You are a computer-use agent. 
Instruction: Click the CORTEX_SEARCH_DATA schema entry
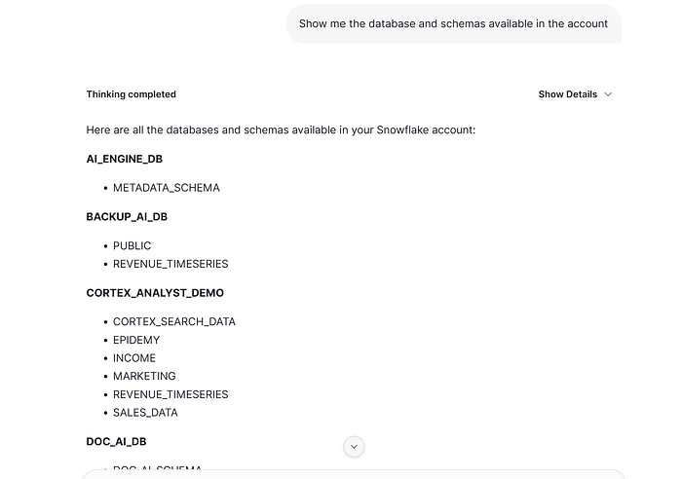(173, 321)
